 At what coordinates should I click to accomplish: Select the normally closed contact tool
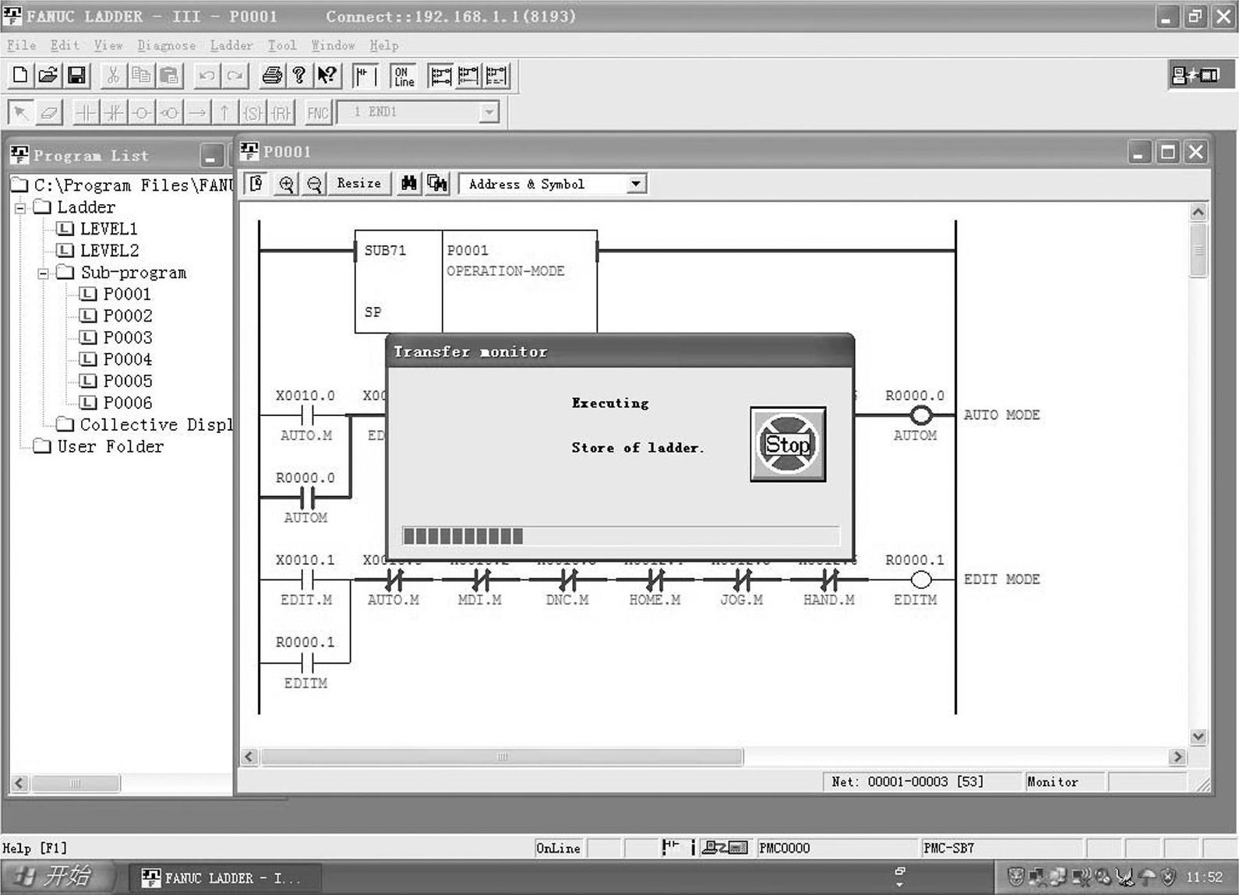pyautogui.click(x=114, y=113)
